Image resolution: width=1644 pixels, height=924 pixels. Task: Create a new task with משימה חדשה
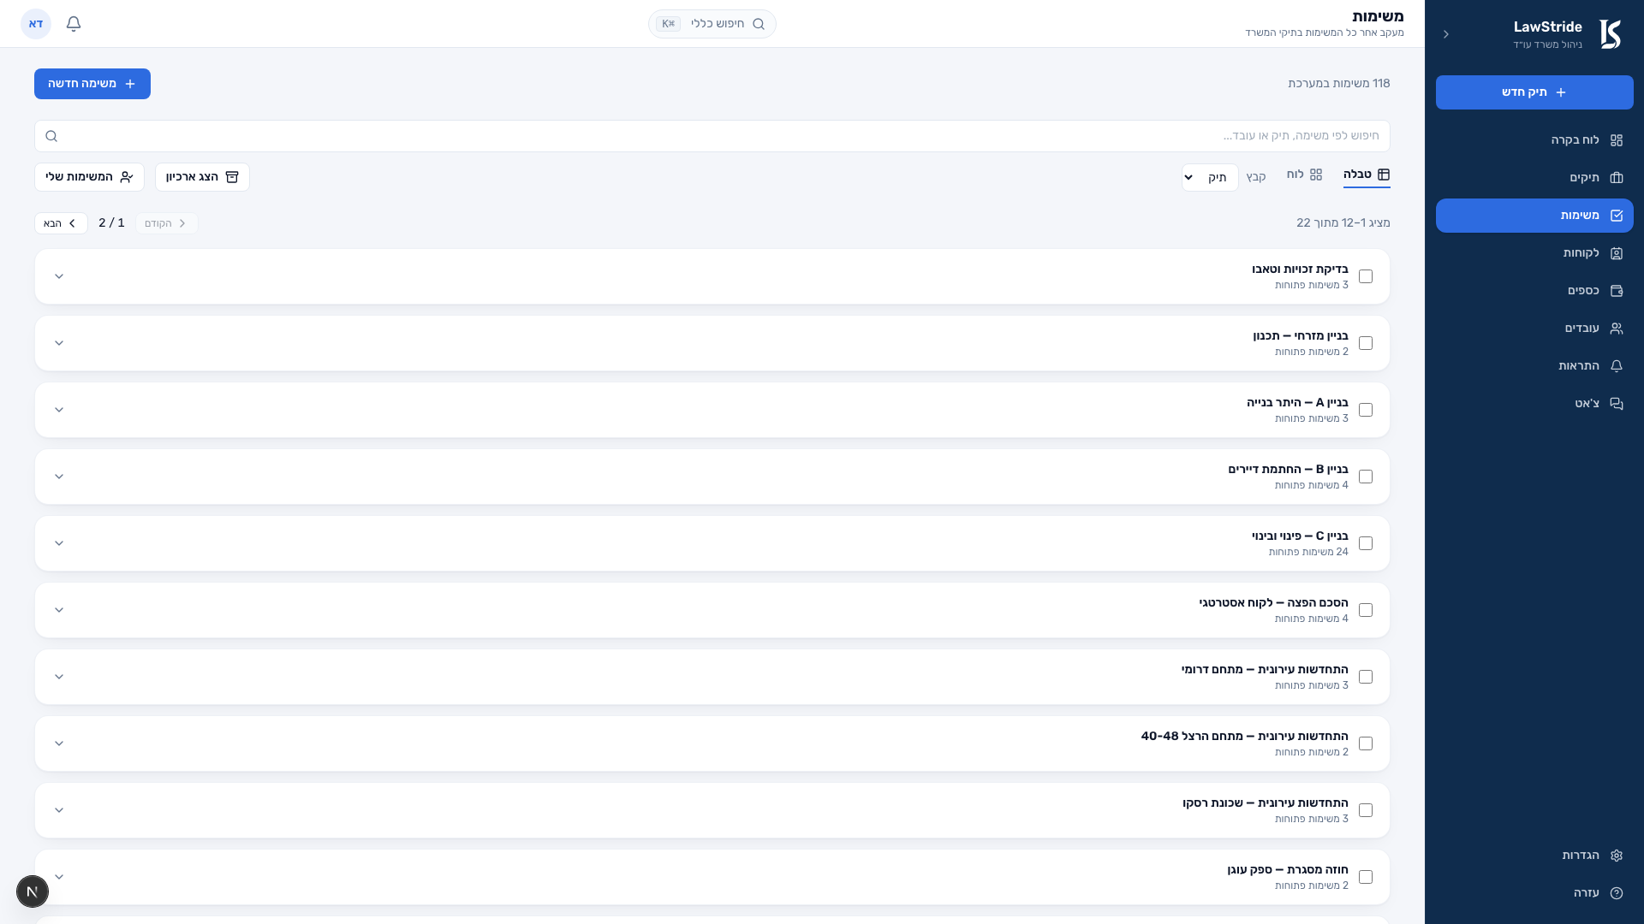pyautogui.click(x=92, y=84)
